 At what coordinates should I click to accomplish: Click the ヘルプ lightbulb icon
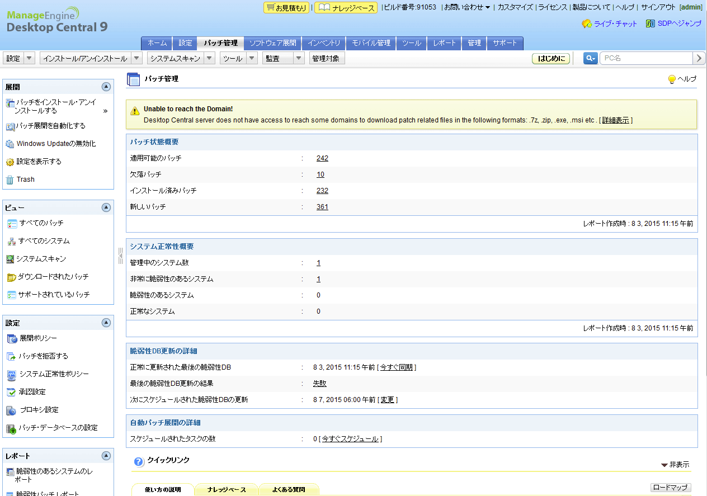(x=672, y=79)
